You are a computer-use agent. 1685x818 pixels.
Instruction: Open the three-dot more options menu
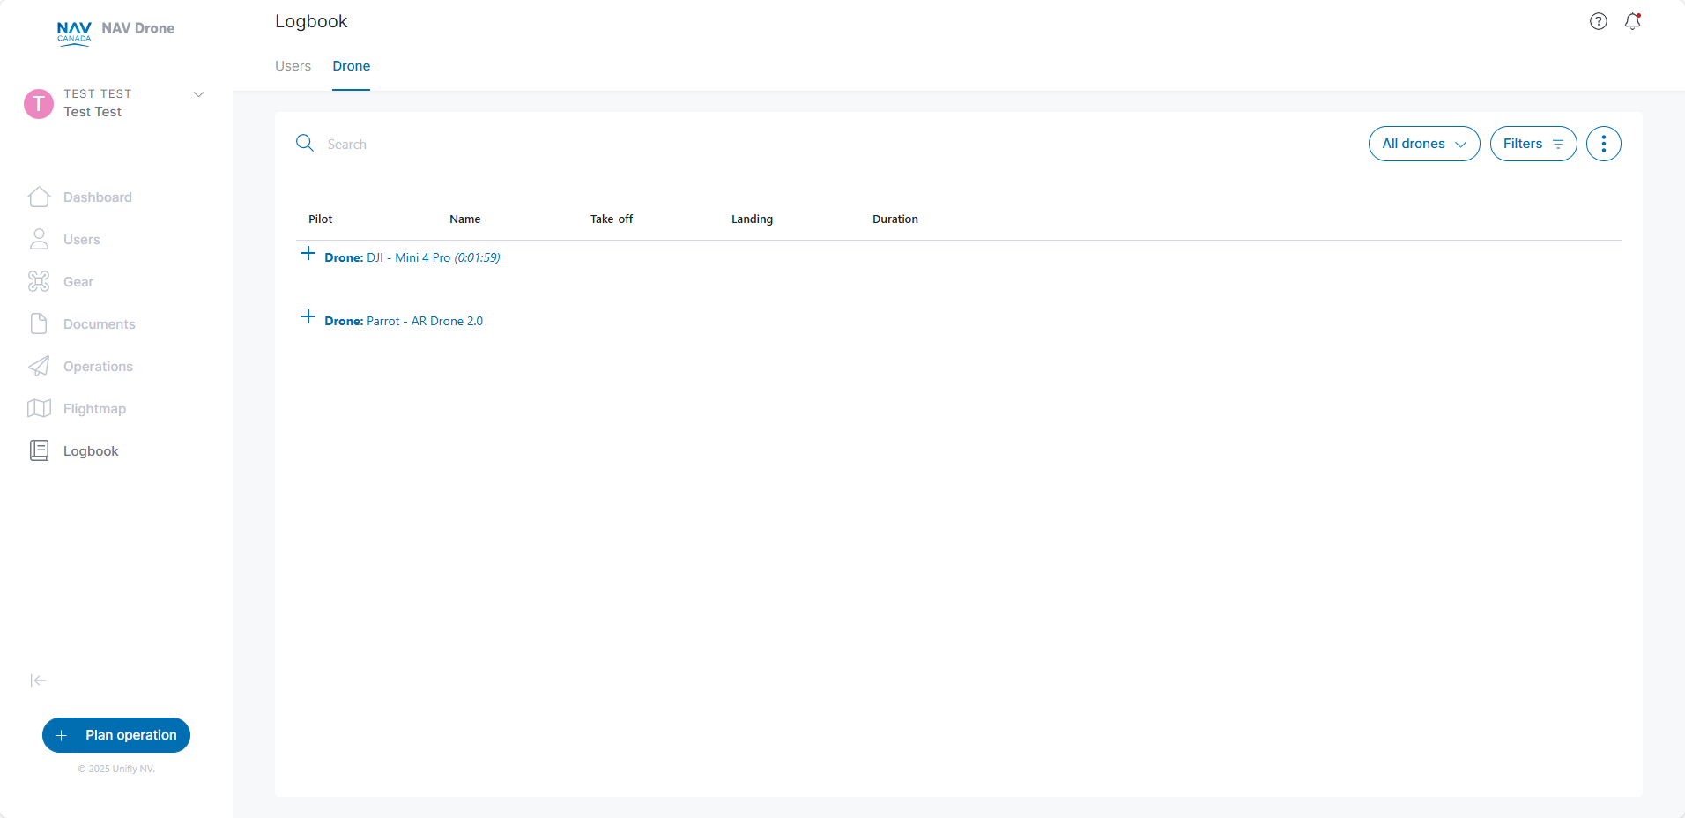(1604, 144)
